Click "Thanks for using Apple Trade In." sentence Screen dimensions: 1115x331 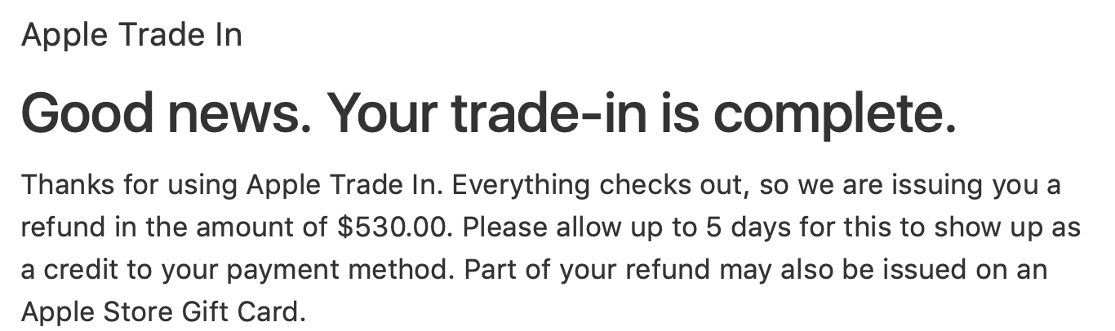[x=232, y=186]
